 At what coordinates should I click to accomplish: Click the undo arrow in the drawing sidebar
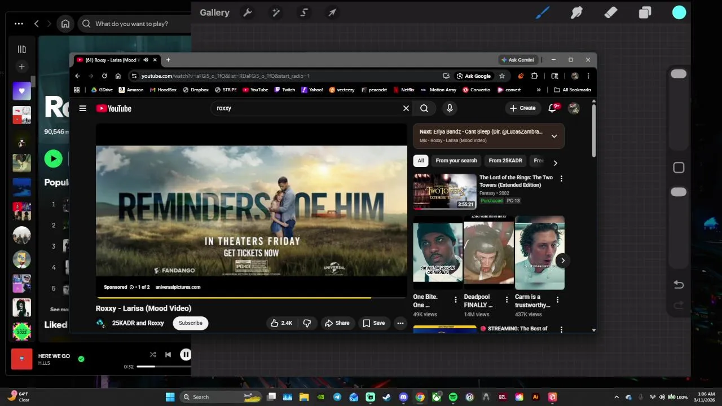pyautogui.click(x=679, y=285)
